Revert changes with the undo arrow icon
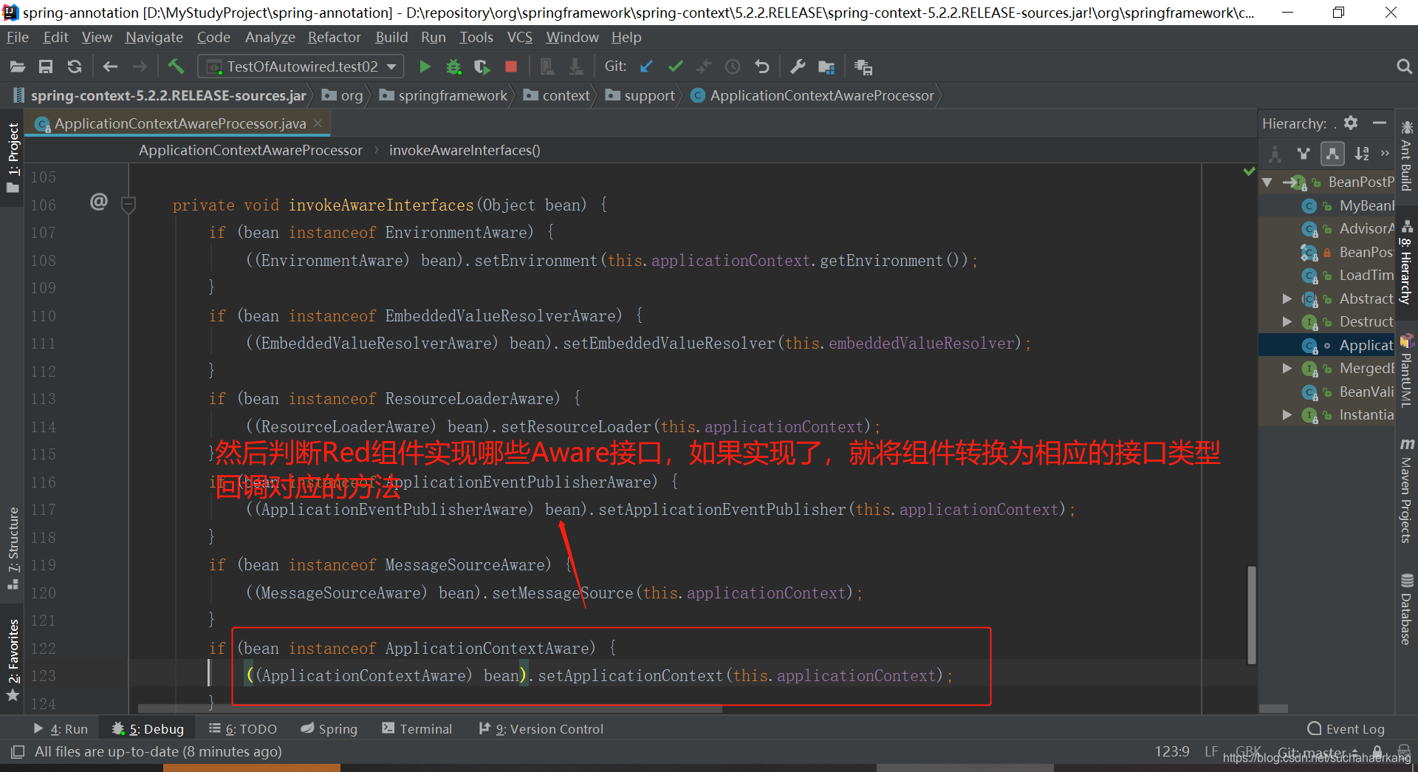The height and width of the screenshot is (772, 1418). (761, 66)
